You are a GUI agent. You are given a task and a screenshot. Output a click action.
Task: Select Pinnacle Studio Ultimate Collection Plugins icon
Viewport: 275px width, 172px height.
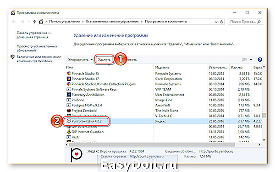click(x=69, y=84)
